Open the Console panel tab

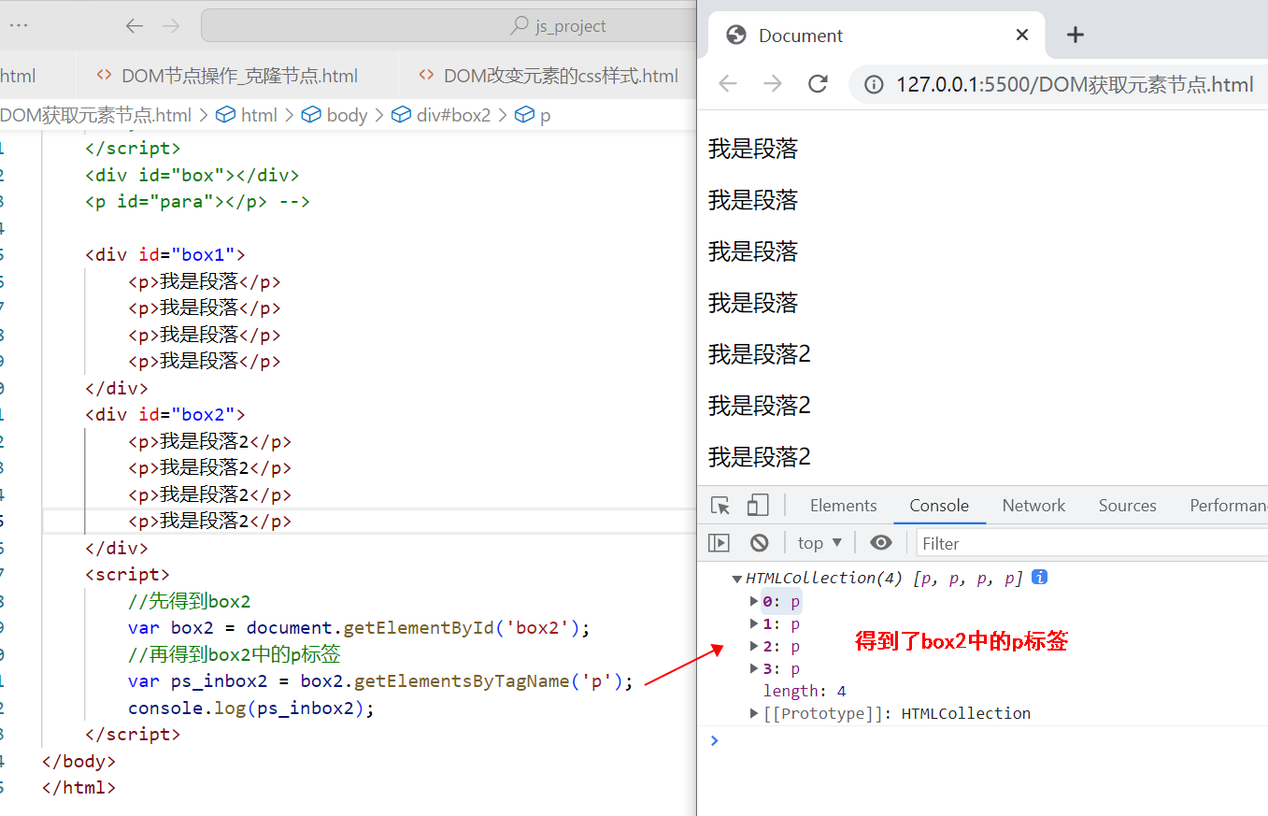point(939,506)
